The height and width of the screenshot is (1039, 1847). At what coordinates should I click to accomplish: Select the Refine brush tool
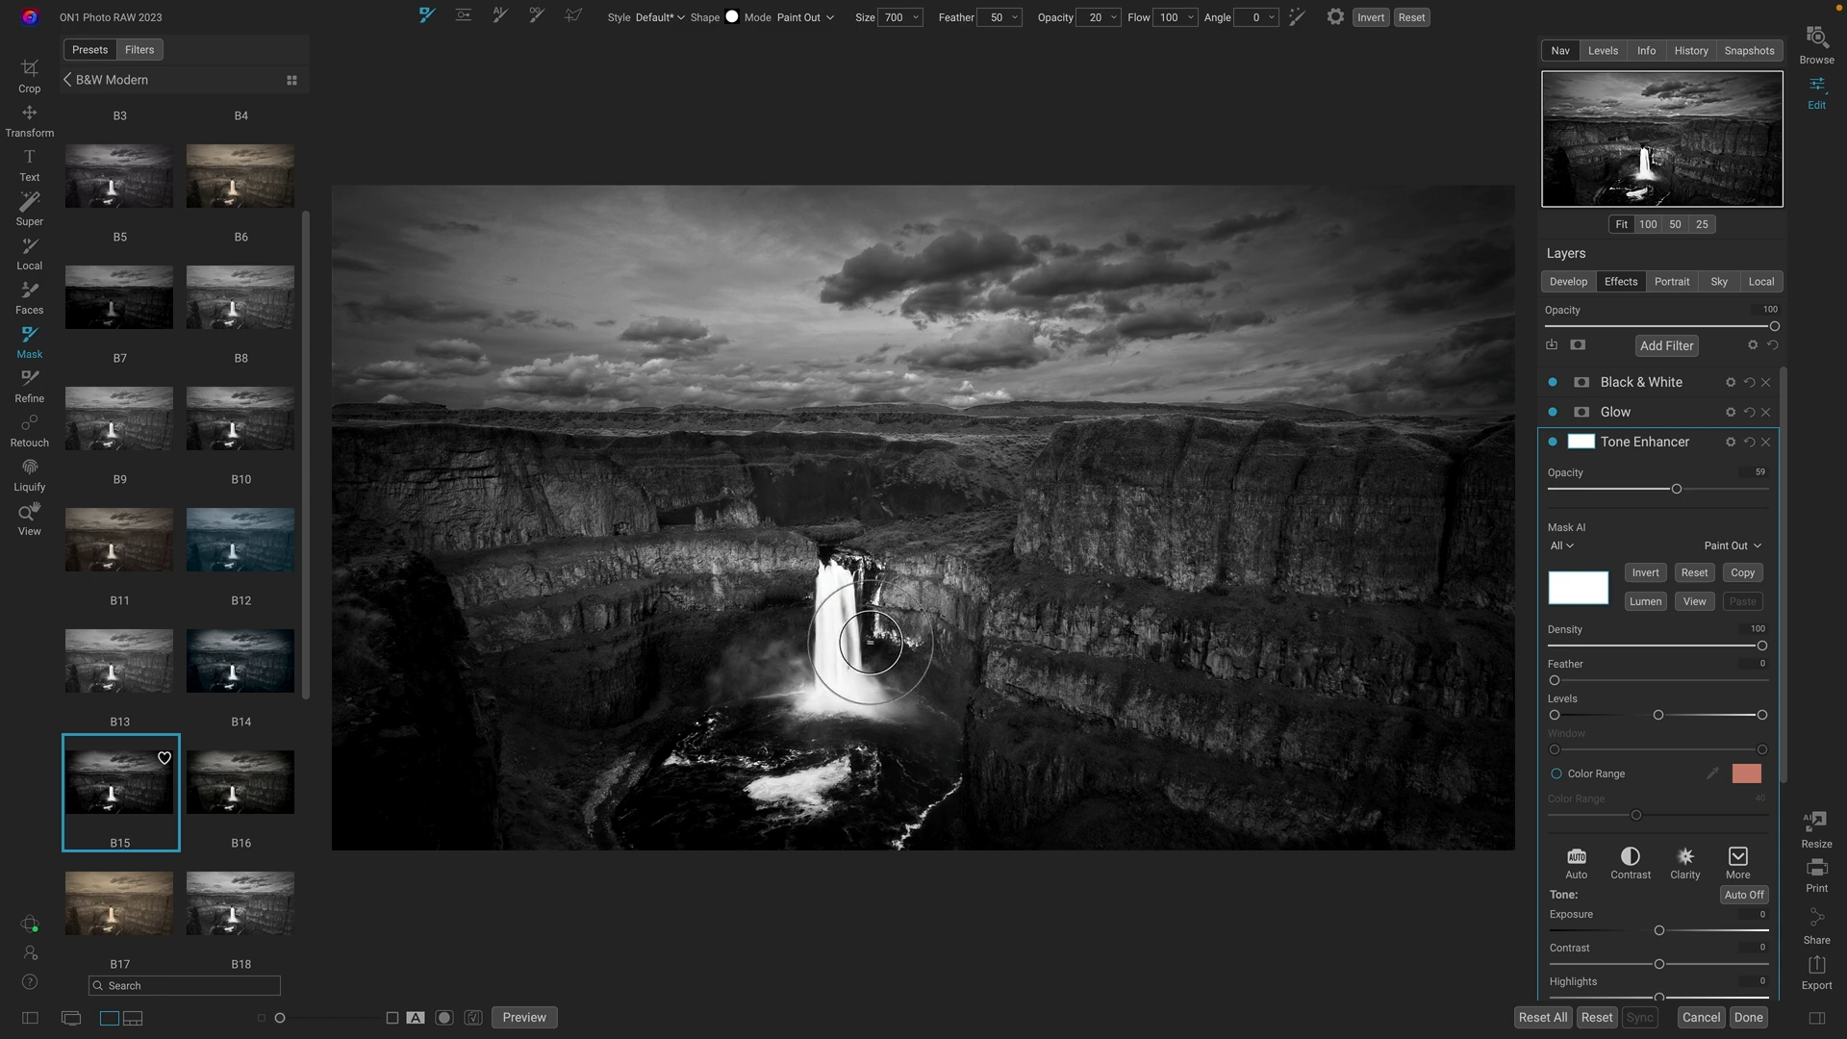30,379
